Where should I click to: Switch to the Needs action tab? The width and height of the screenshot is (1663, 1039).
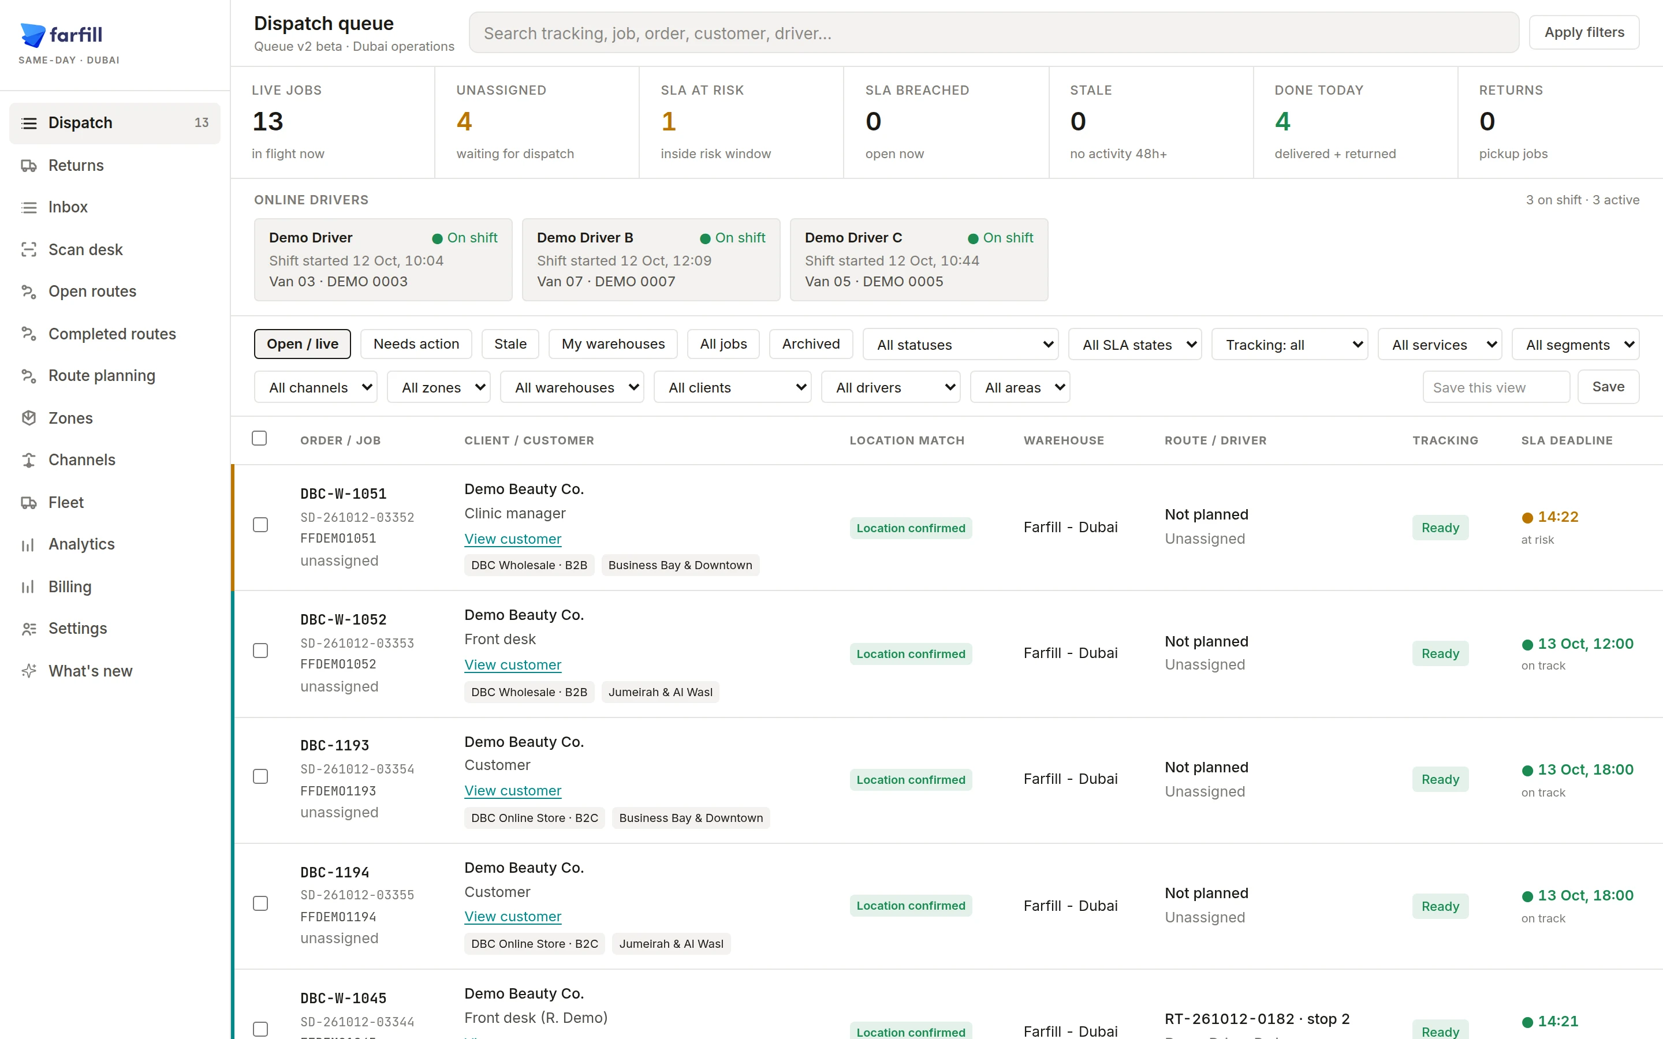point(416,343)
